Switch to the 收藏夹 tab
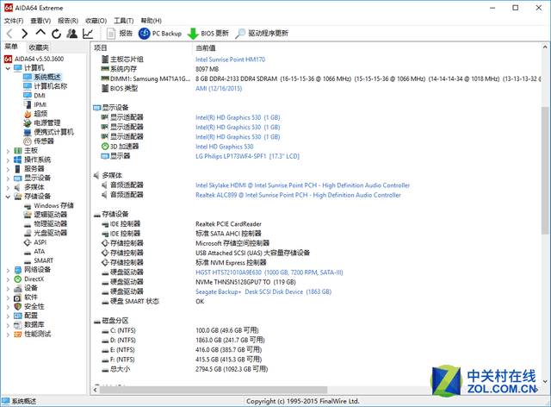 [39, 47]
